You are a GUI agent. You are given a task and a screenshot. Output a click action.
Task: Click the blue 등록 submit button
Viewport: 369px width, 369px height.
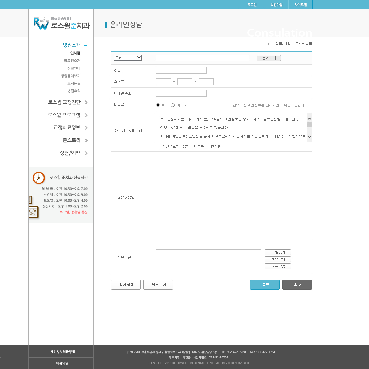click(x=265, y=285)
